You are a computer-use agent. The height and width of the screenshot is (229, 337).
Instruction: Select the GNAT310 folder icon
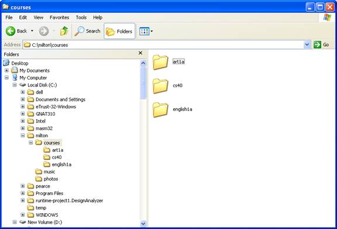[x=31, y=114]
